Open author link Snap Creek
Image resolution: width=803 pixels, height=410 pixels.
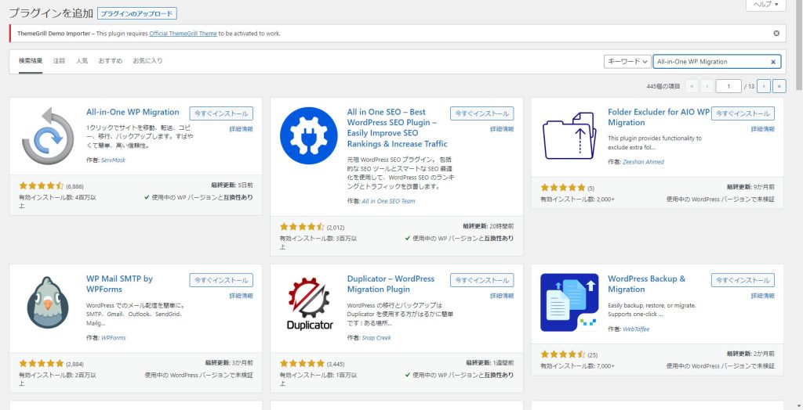(x=376, y=338)
